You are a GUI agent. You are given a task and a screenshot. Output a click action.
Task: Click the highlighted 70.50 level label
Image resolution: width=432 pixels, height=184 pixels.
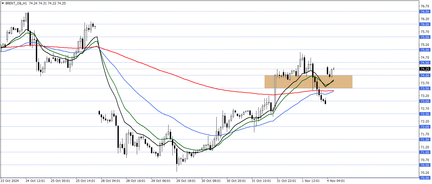(x=425, y=165)
